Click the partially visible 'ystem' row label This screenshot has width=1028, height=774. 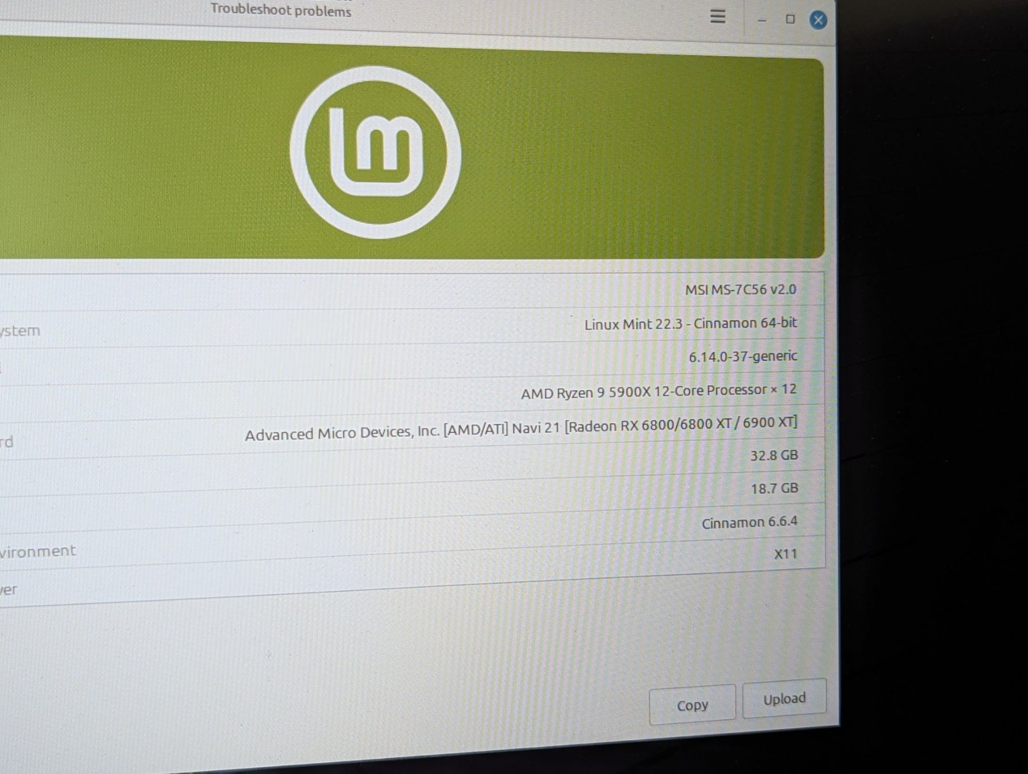pyautogui.click(x=20, y=331)
